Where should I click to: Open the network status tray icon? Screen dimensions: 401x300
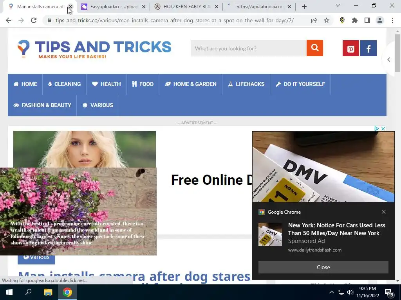tap(341, 292)
